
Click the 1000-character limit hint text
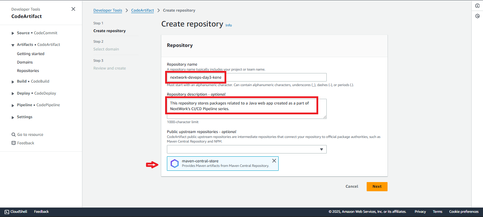click(x=183, y=122)
